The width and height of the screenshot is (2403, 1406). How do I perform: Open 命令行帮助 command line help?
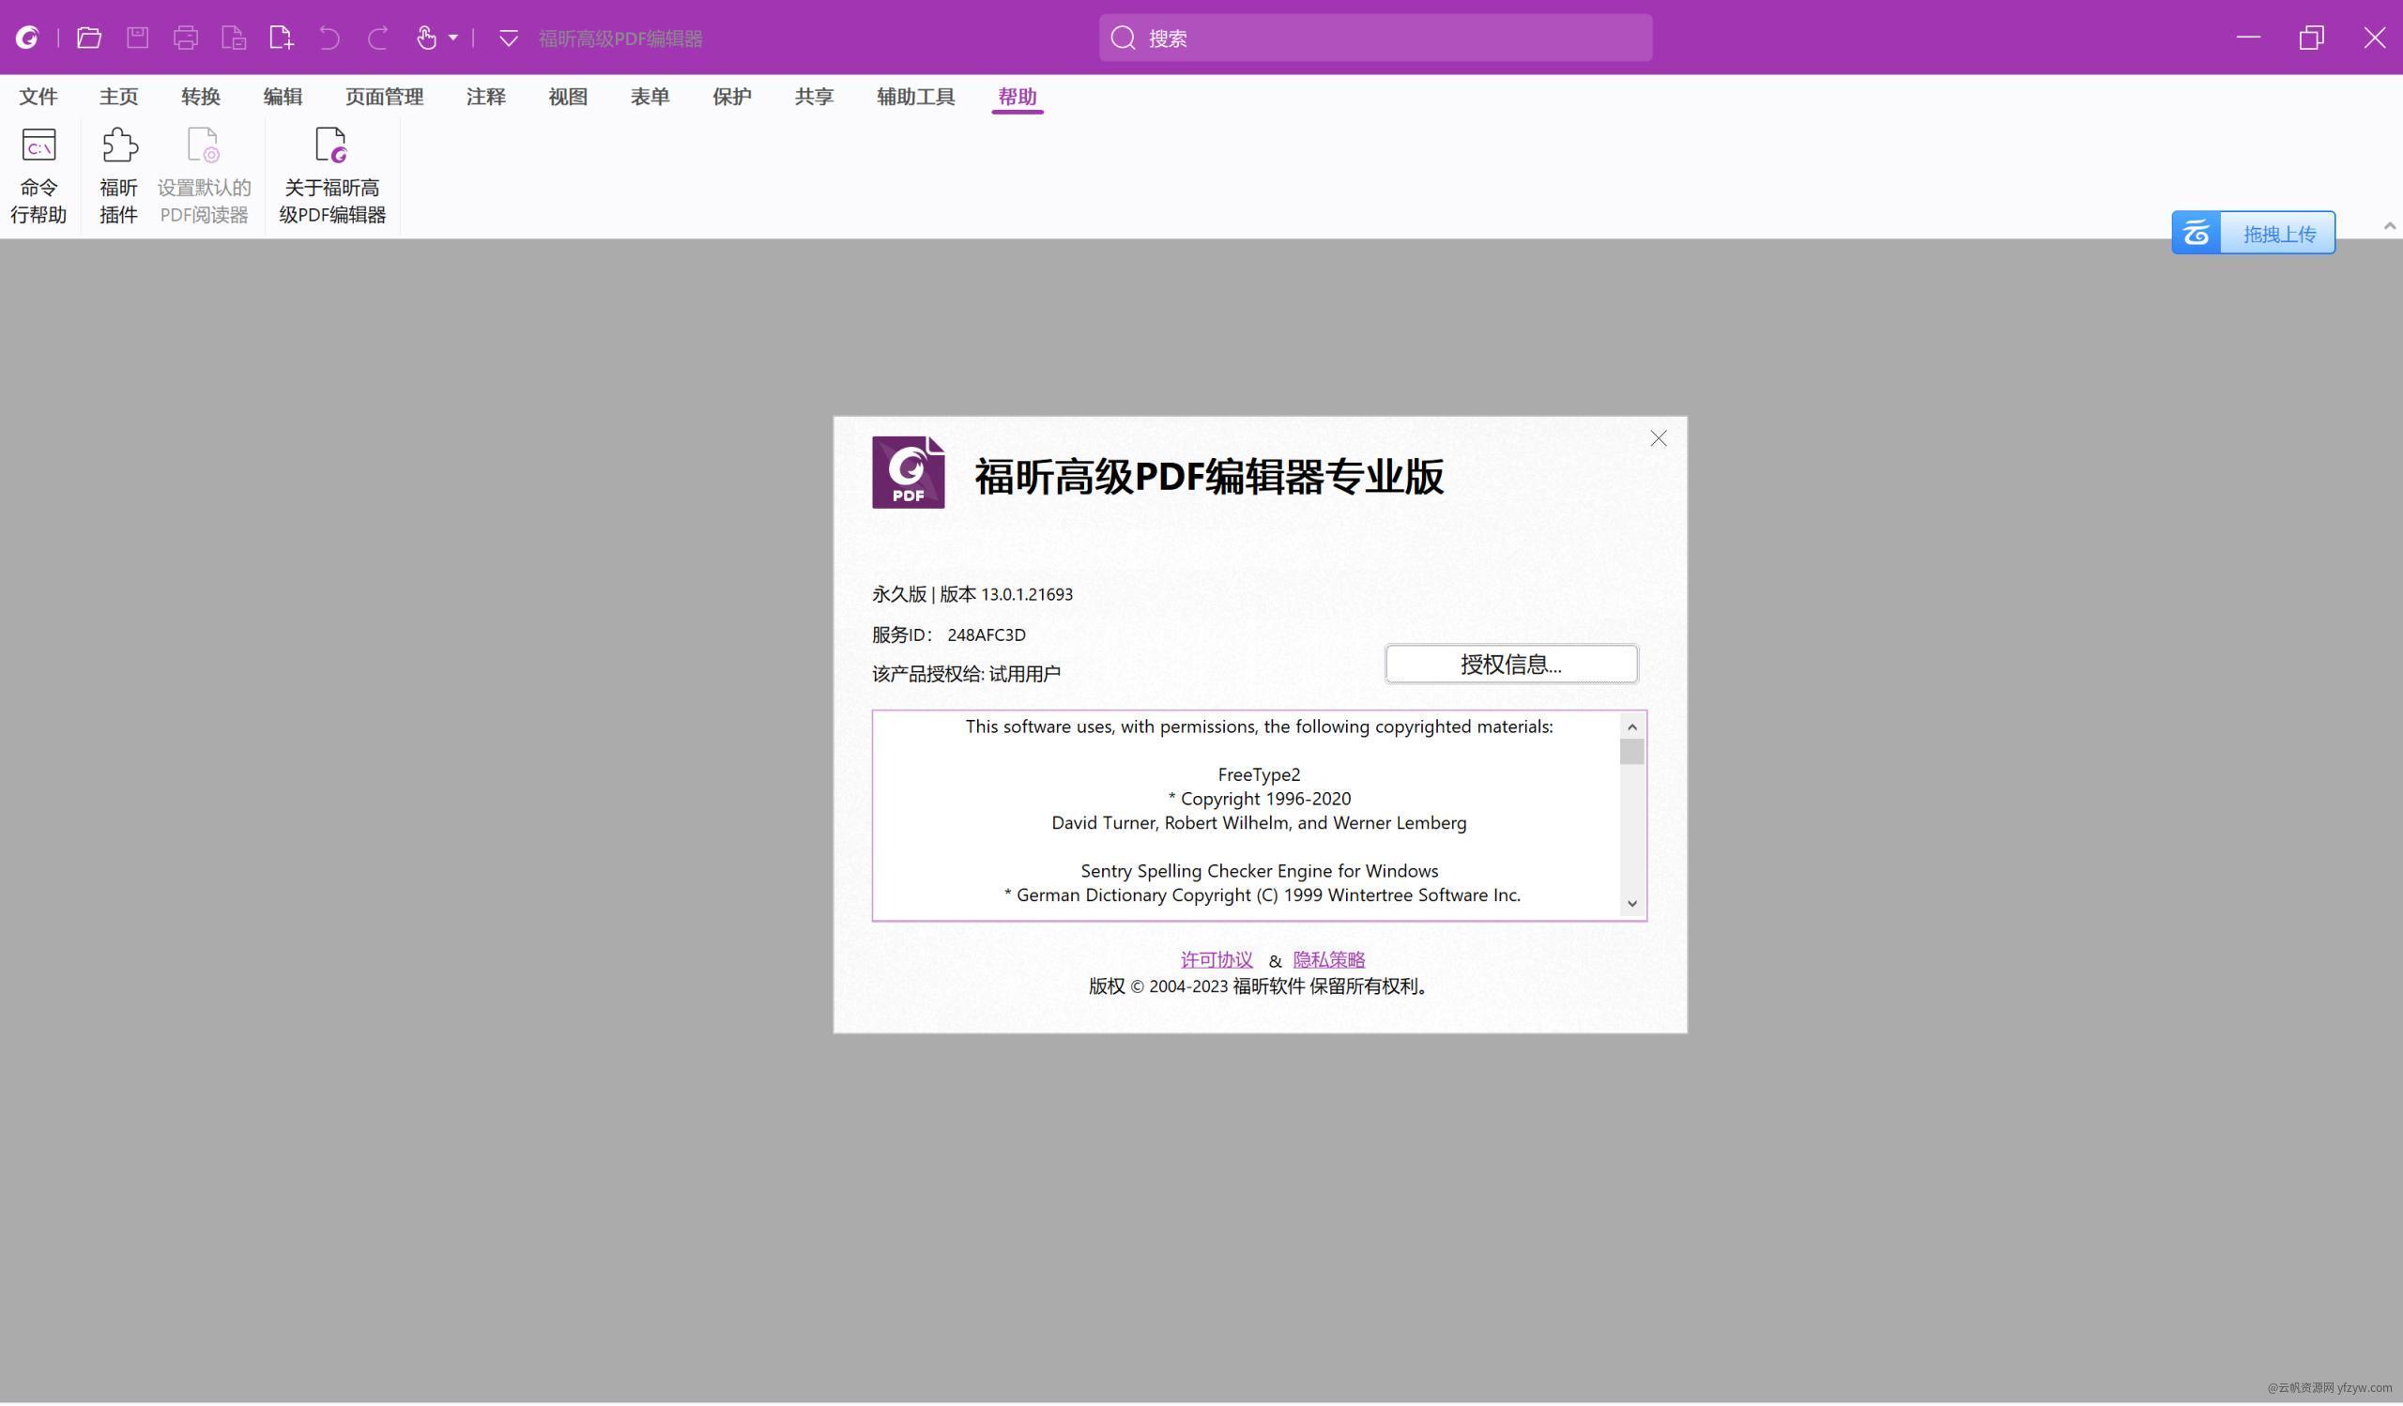point(38,176)
